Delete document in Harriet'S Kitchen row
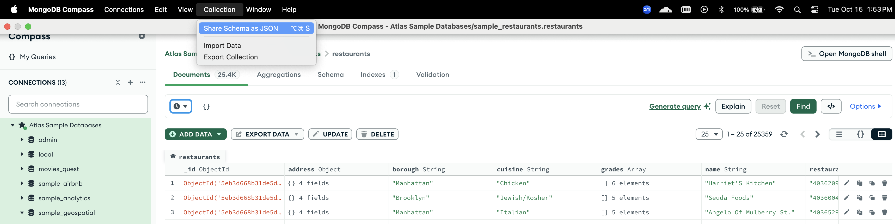 [x=885, y=183]
